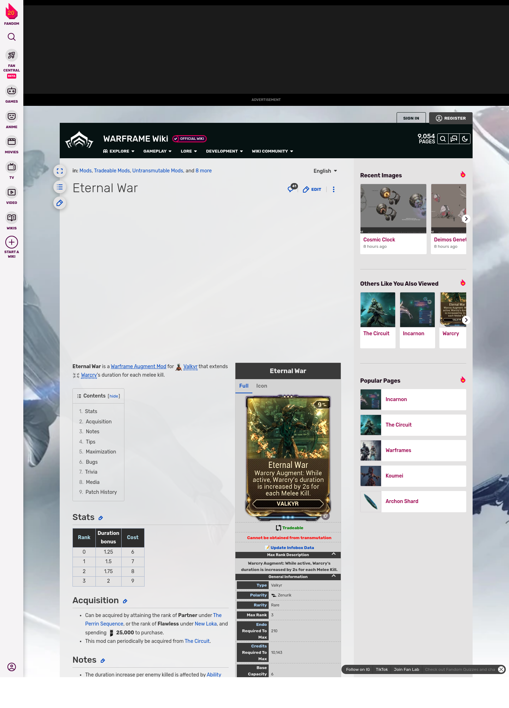Open search in Fandom sidebar
Screen dimensions: 509x708
[12, 37]
